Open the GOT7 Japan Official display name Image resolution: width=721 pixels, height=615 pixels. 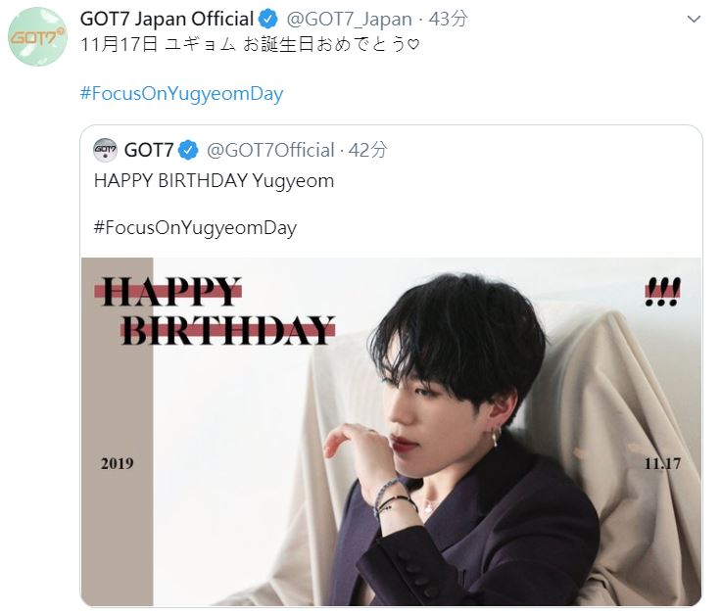(167, 19)
